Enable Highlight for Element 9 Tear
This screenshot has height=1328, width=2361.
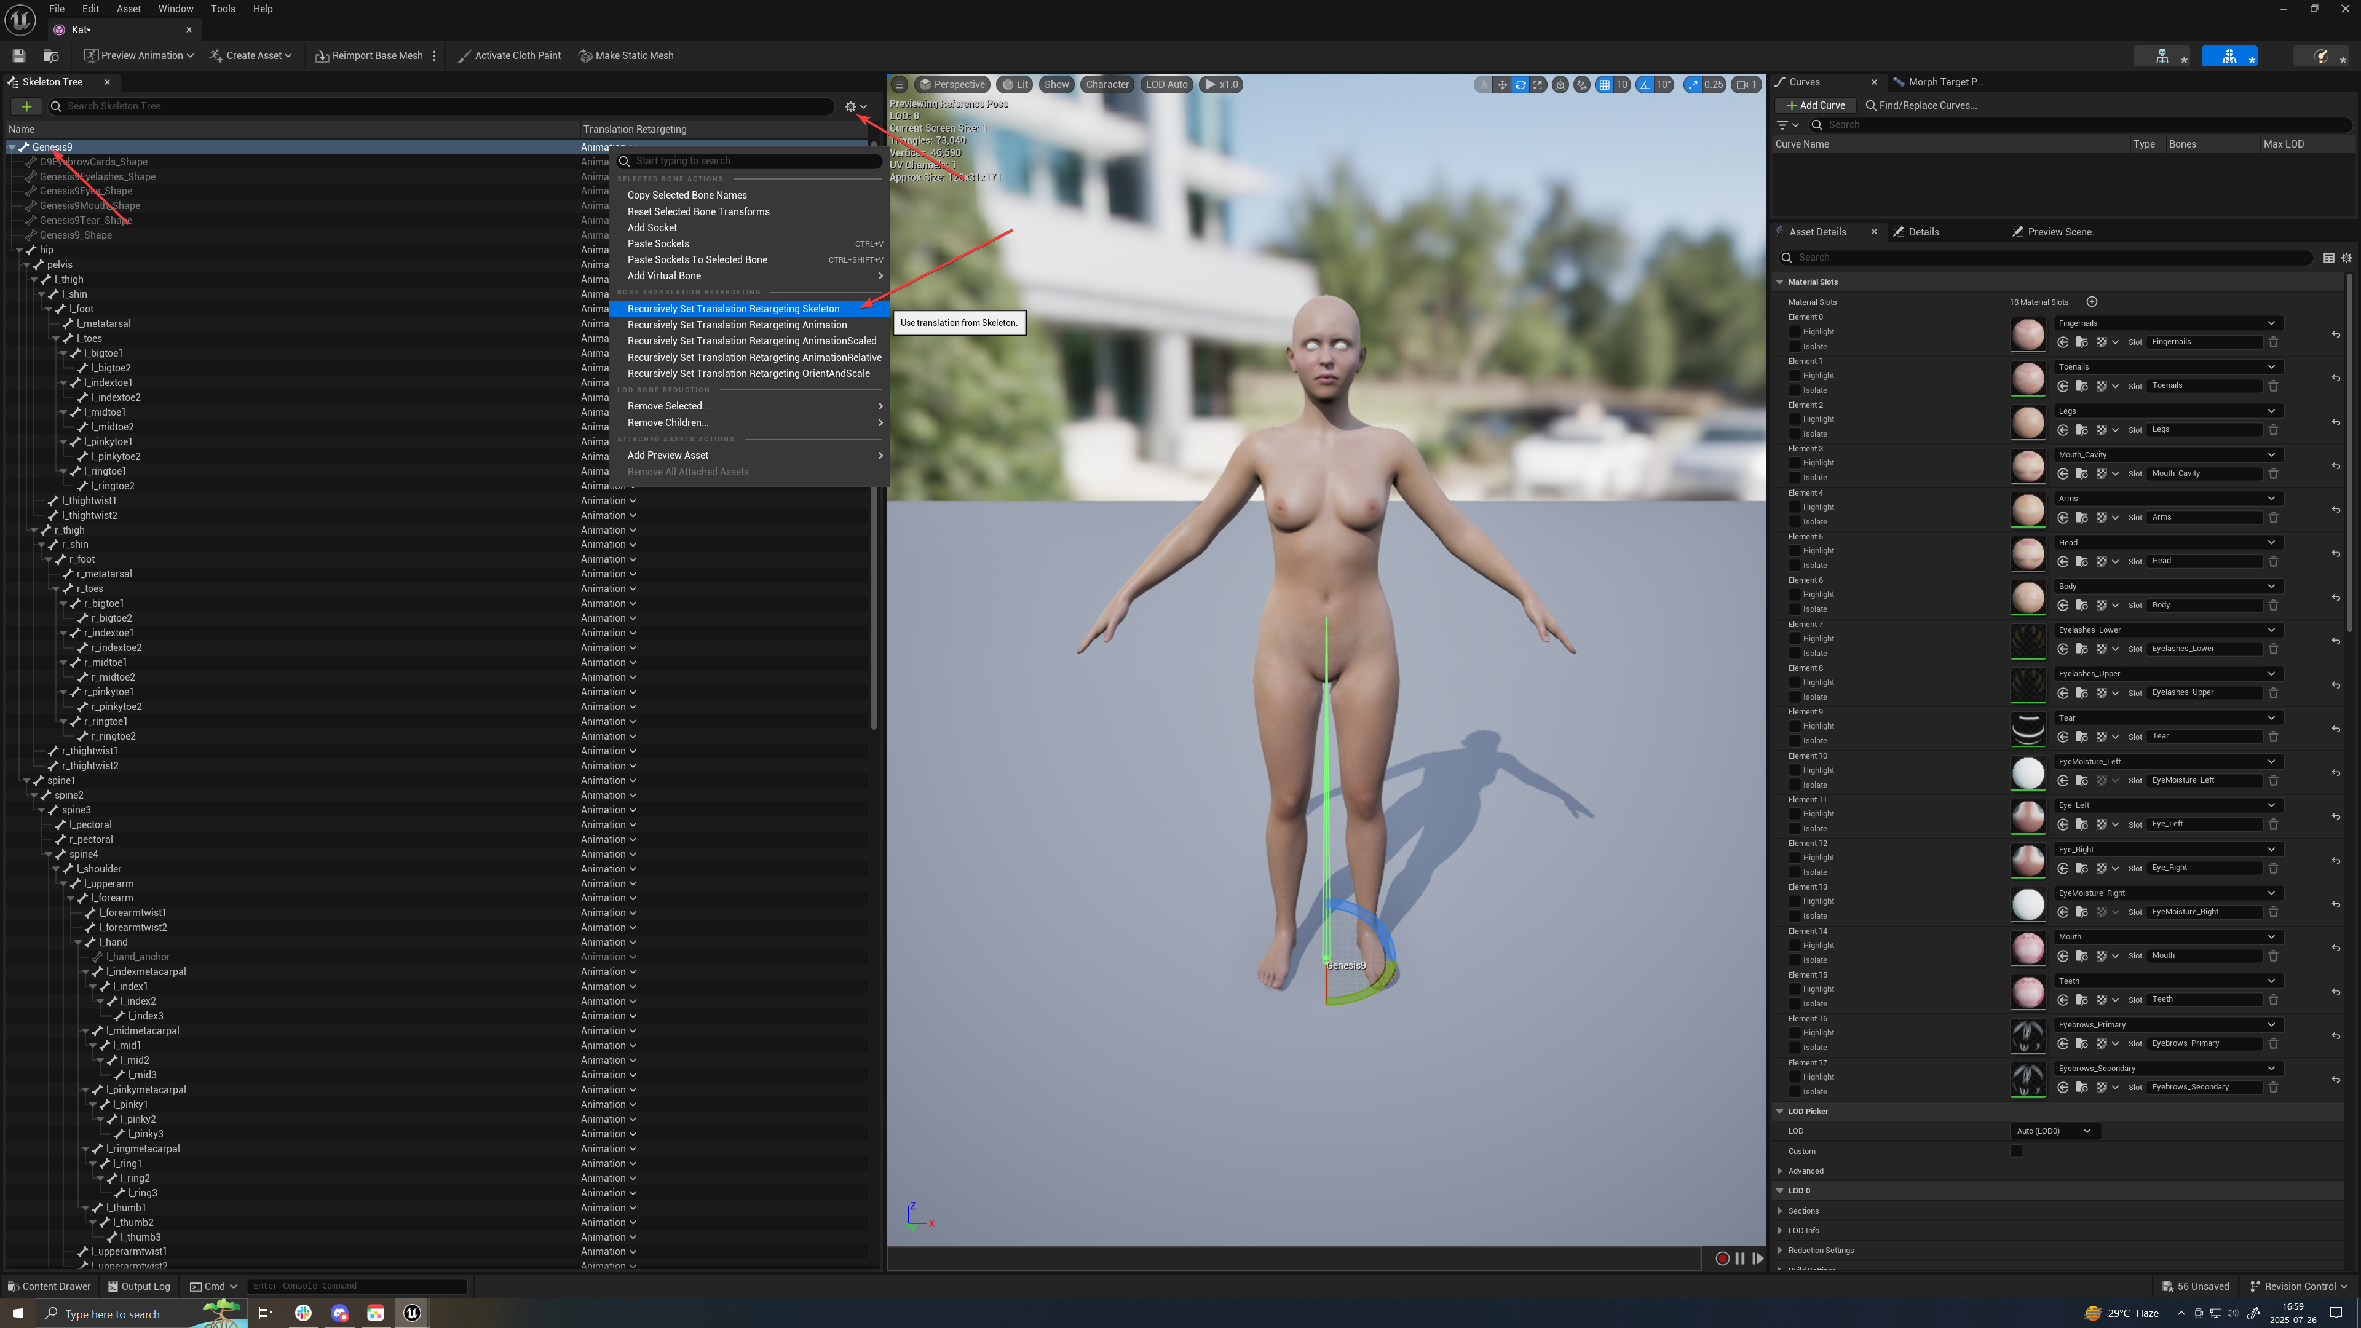tap(1795, 726)
